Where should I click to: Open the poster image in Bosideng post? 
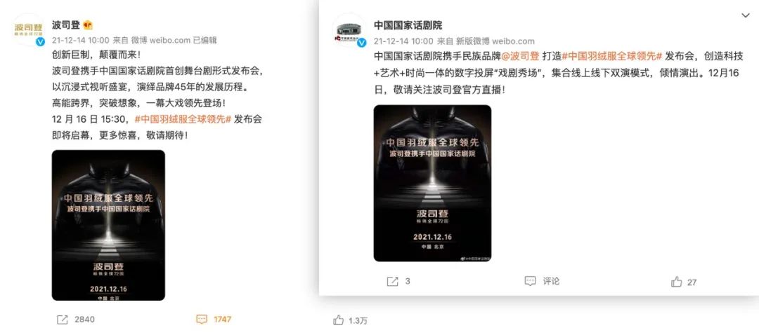pos(108,225)
